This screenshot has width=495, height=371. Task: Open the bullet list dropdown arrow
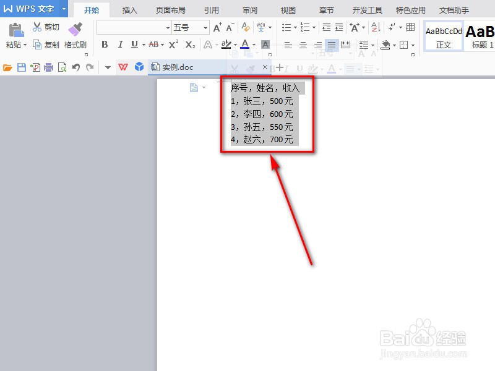click(x=295, y=27)
